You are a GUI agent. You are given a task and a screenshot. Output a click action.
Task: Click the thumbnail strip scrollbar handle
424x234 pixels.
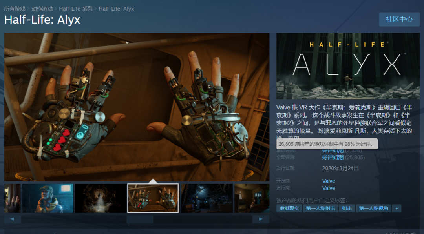[140, 219]
